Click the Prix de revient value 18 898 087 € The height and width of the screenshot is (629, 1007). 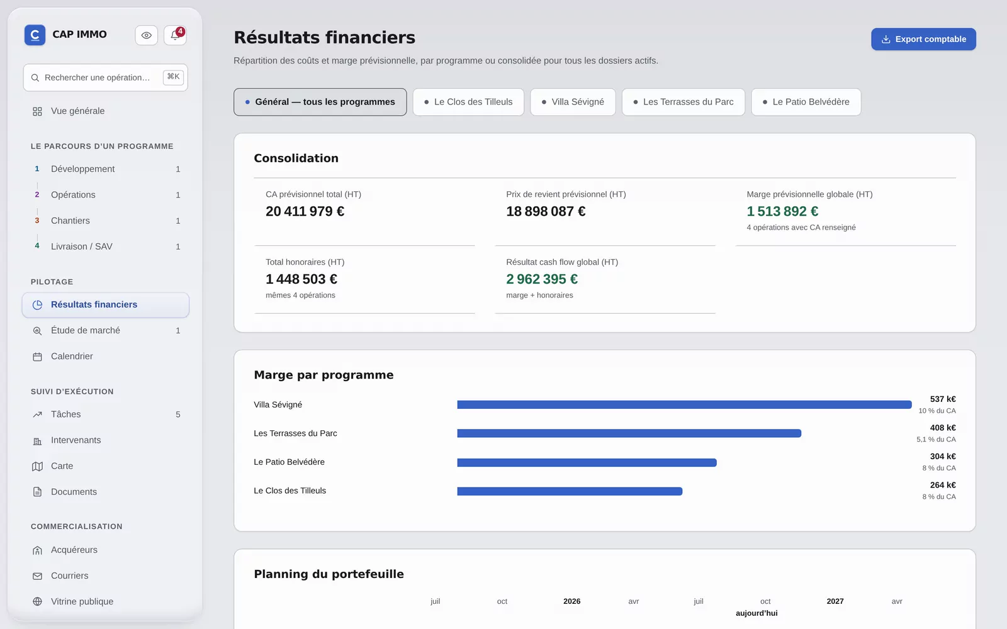(546, 211)
